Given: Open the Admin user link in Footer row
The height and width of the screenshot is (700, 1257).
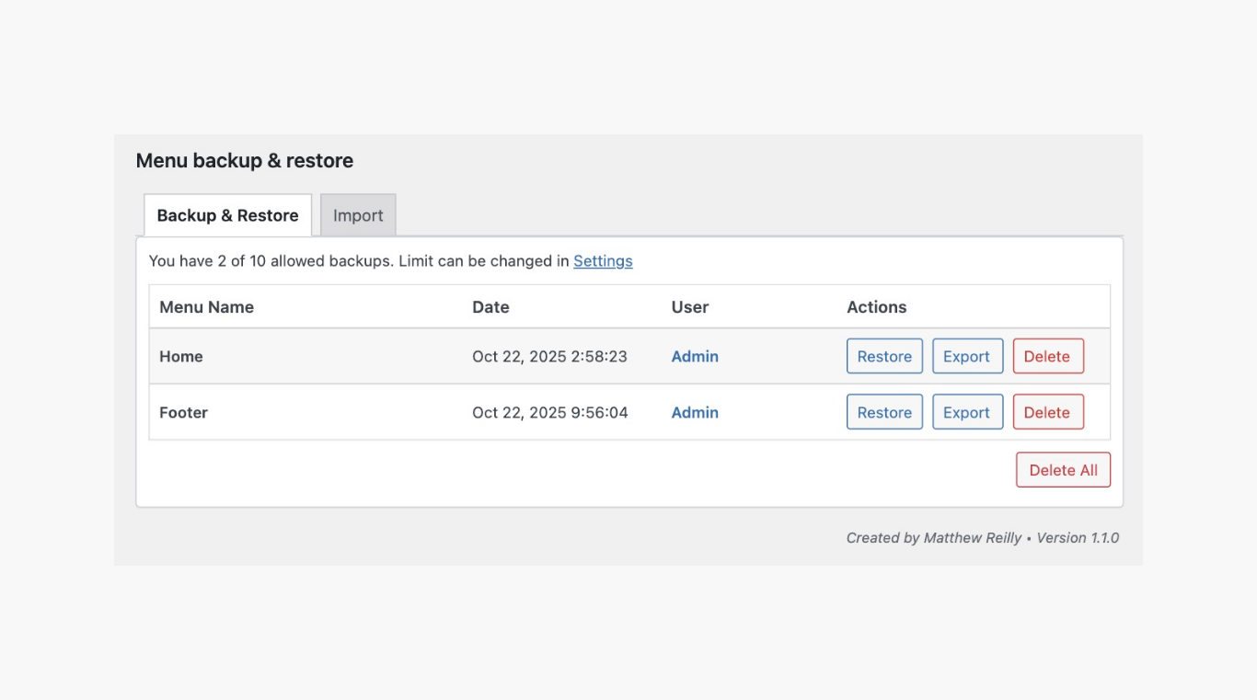Looking at the screenshot, I should tap(695, 412).
